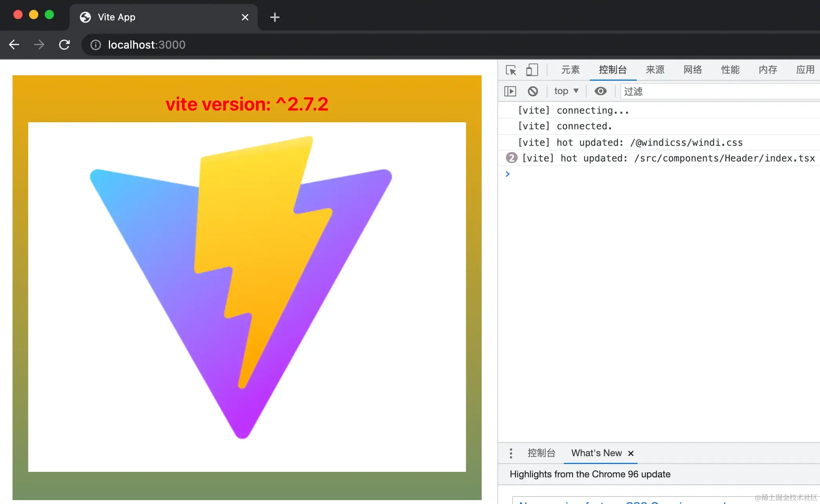This screenshot has height=504, width=820.
Task: Toggle the device toolbar icon
Action: (x=531, y=70)
